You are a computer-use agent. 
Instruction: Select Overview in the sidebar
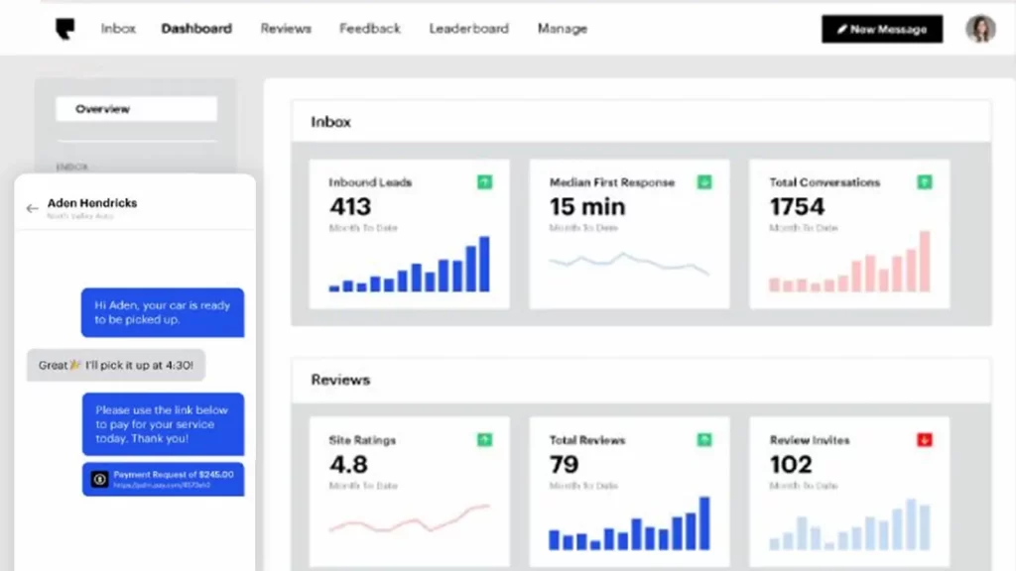(136, 109)
